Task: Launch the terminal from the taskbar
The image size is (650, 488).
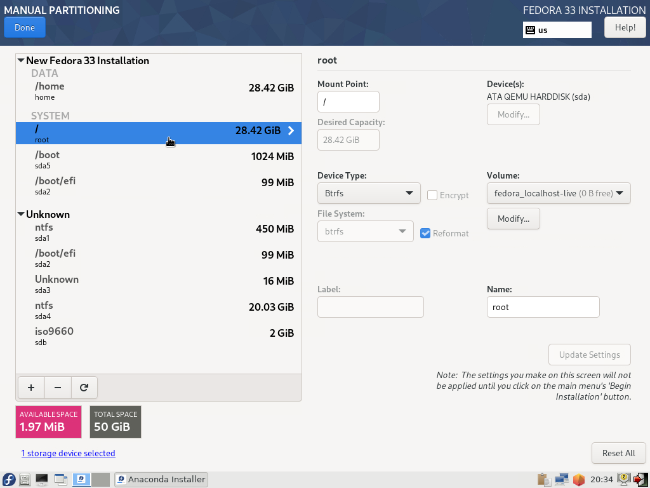Action: [x=42, y=479]
